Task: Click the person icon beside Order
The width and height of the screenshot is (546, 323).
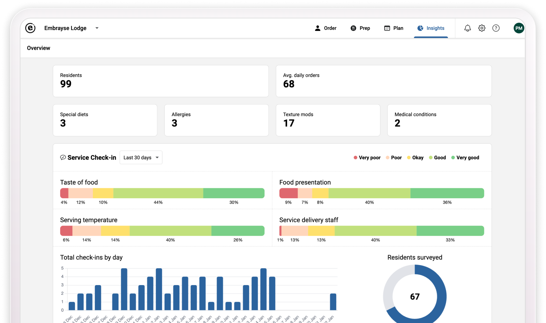Action: pos(318,28)
